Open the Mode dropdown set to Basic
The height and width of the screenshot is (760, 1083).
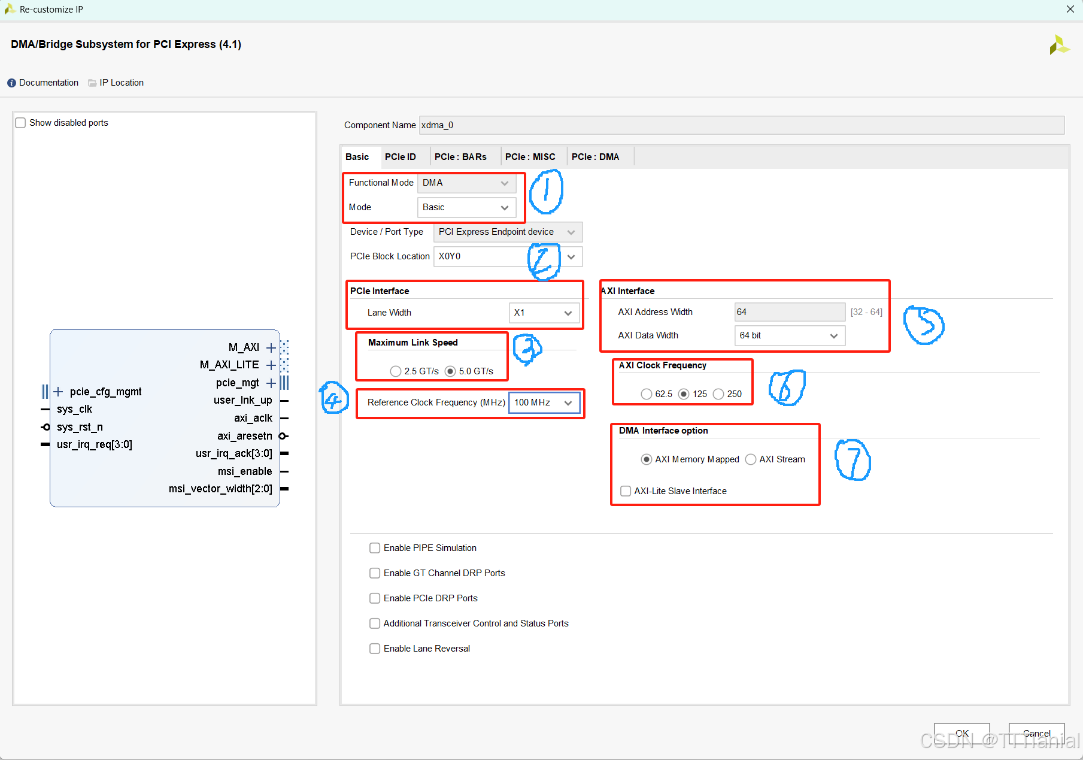click(x=466, y=207)
